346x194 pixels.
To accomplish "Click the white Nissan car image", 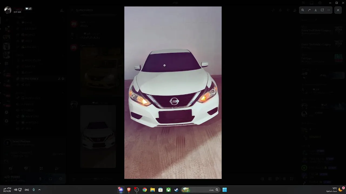I will (x=173, y=93).
